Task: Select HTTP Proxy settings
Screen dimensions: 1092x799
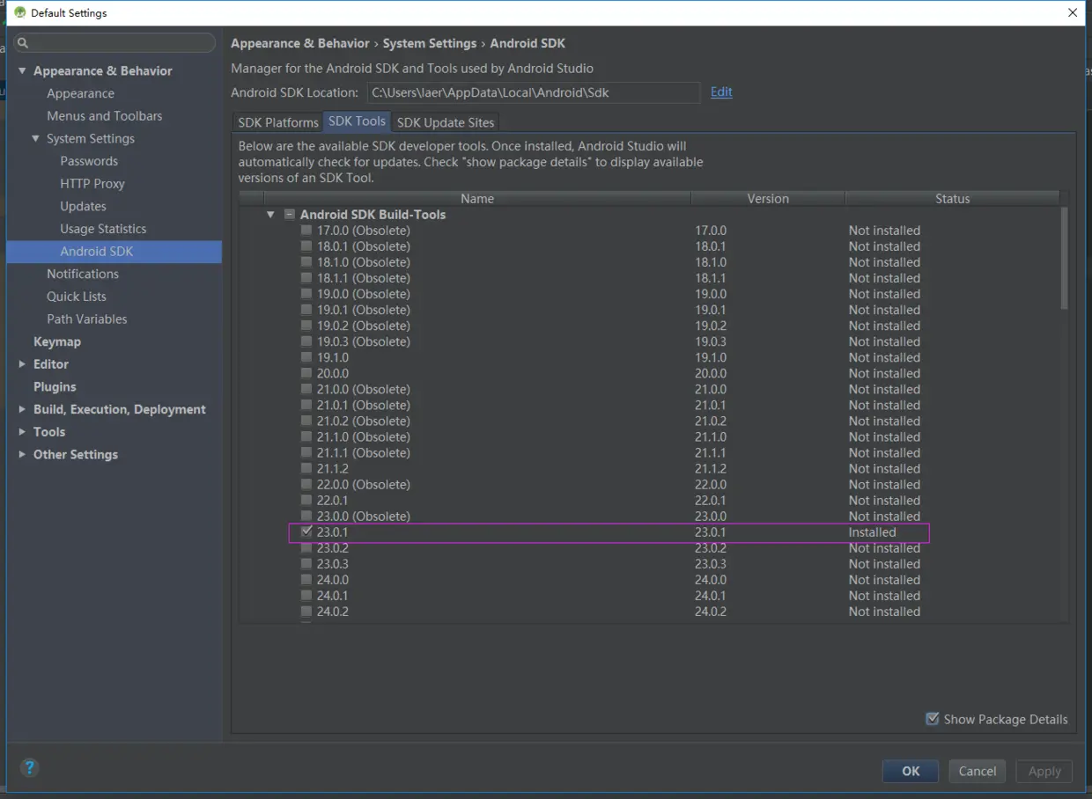Action: [92, 183]
